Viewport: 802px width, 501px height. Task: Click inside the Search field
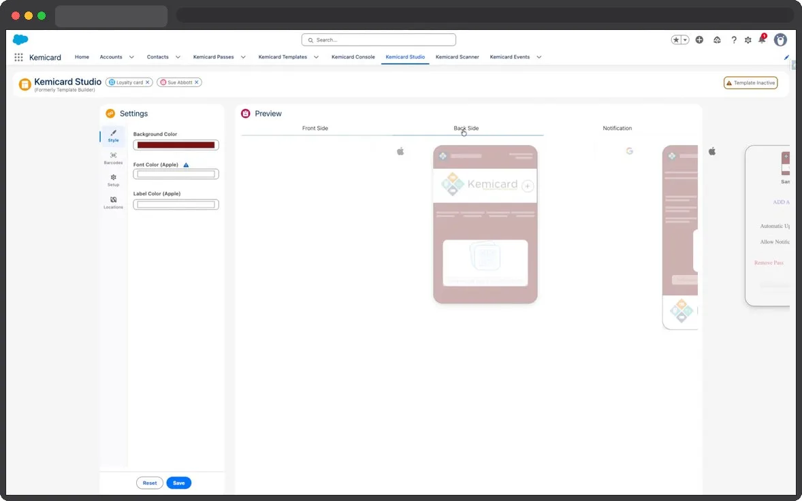tap(379, 40)
